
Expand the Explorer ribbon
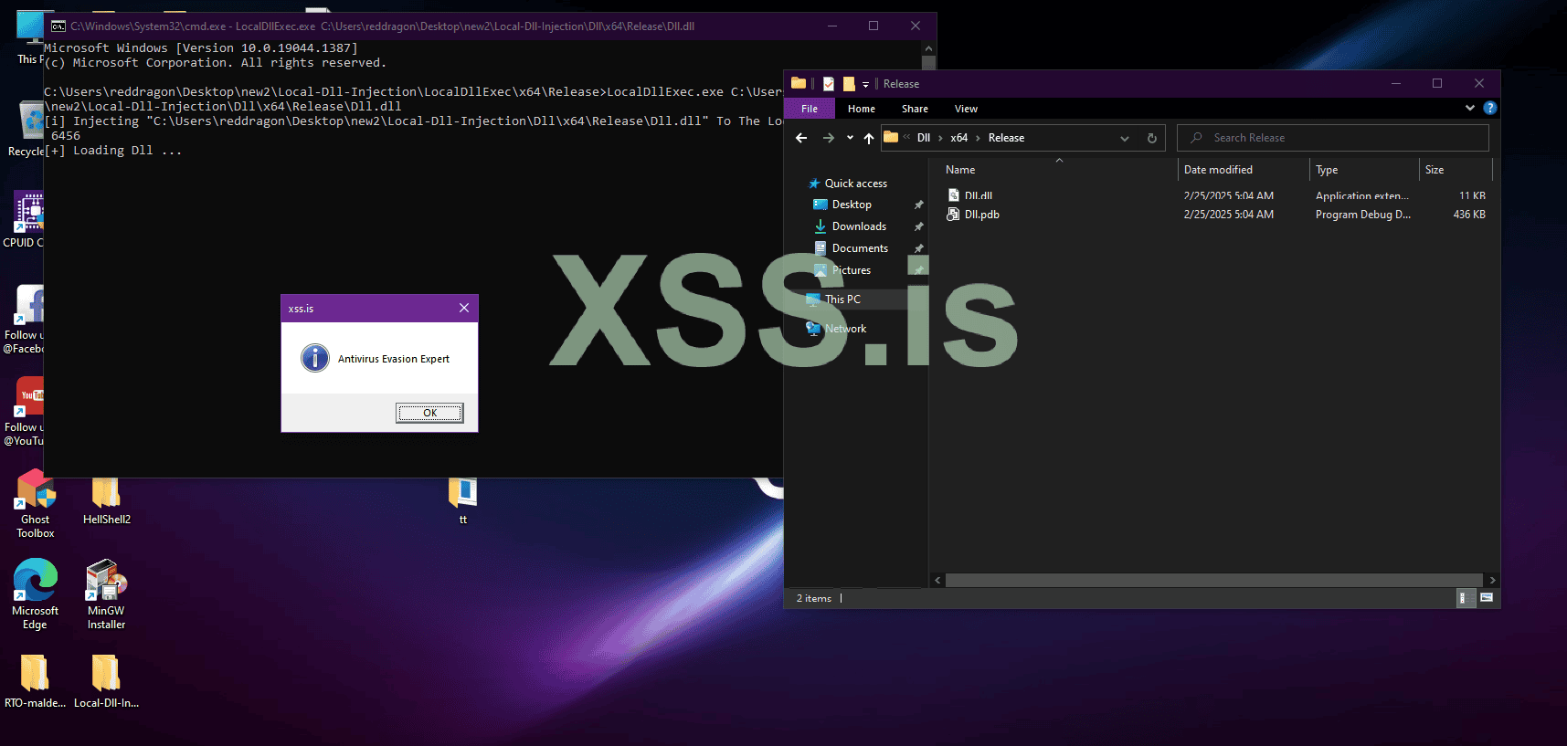point(1470,108)
